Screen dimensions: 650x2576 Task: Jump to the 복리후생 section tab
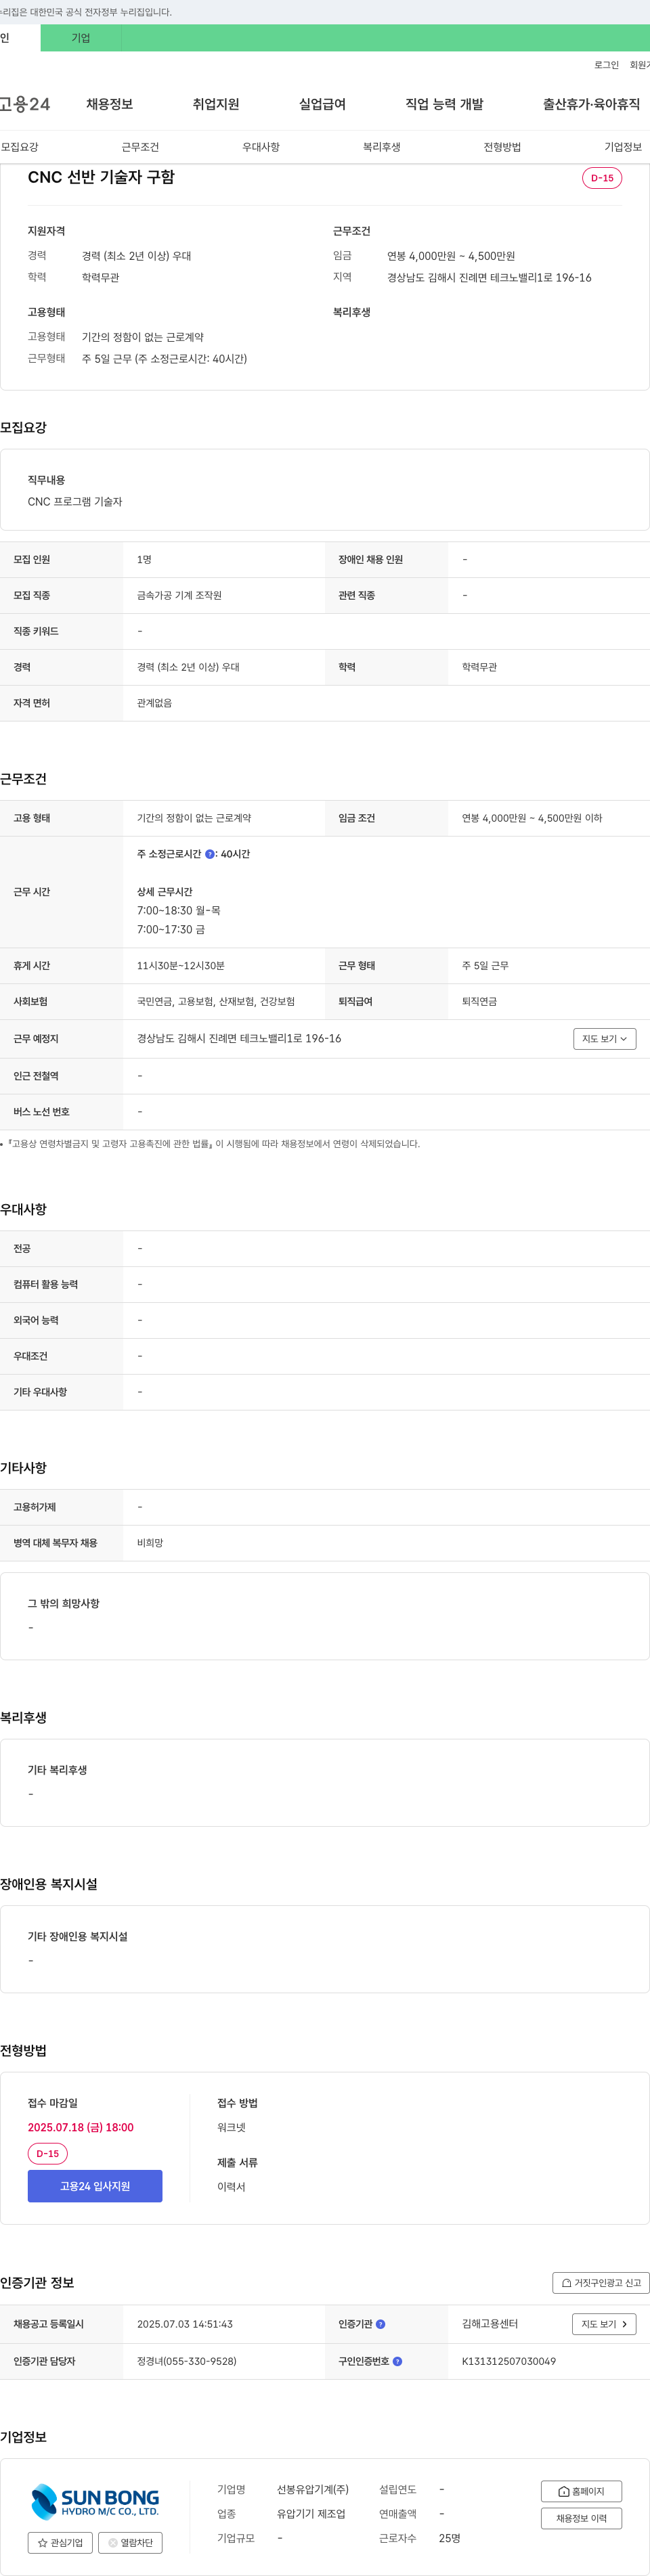(382, 147)
